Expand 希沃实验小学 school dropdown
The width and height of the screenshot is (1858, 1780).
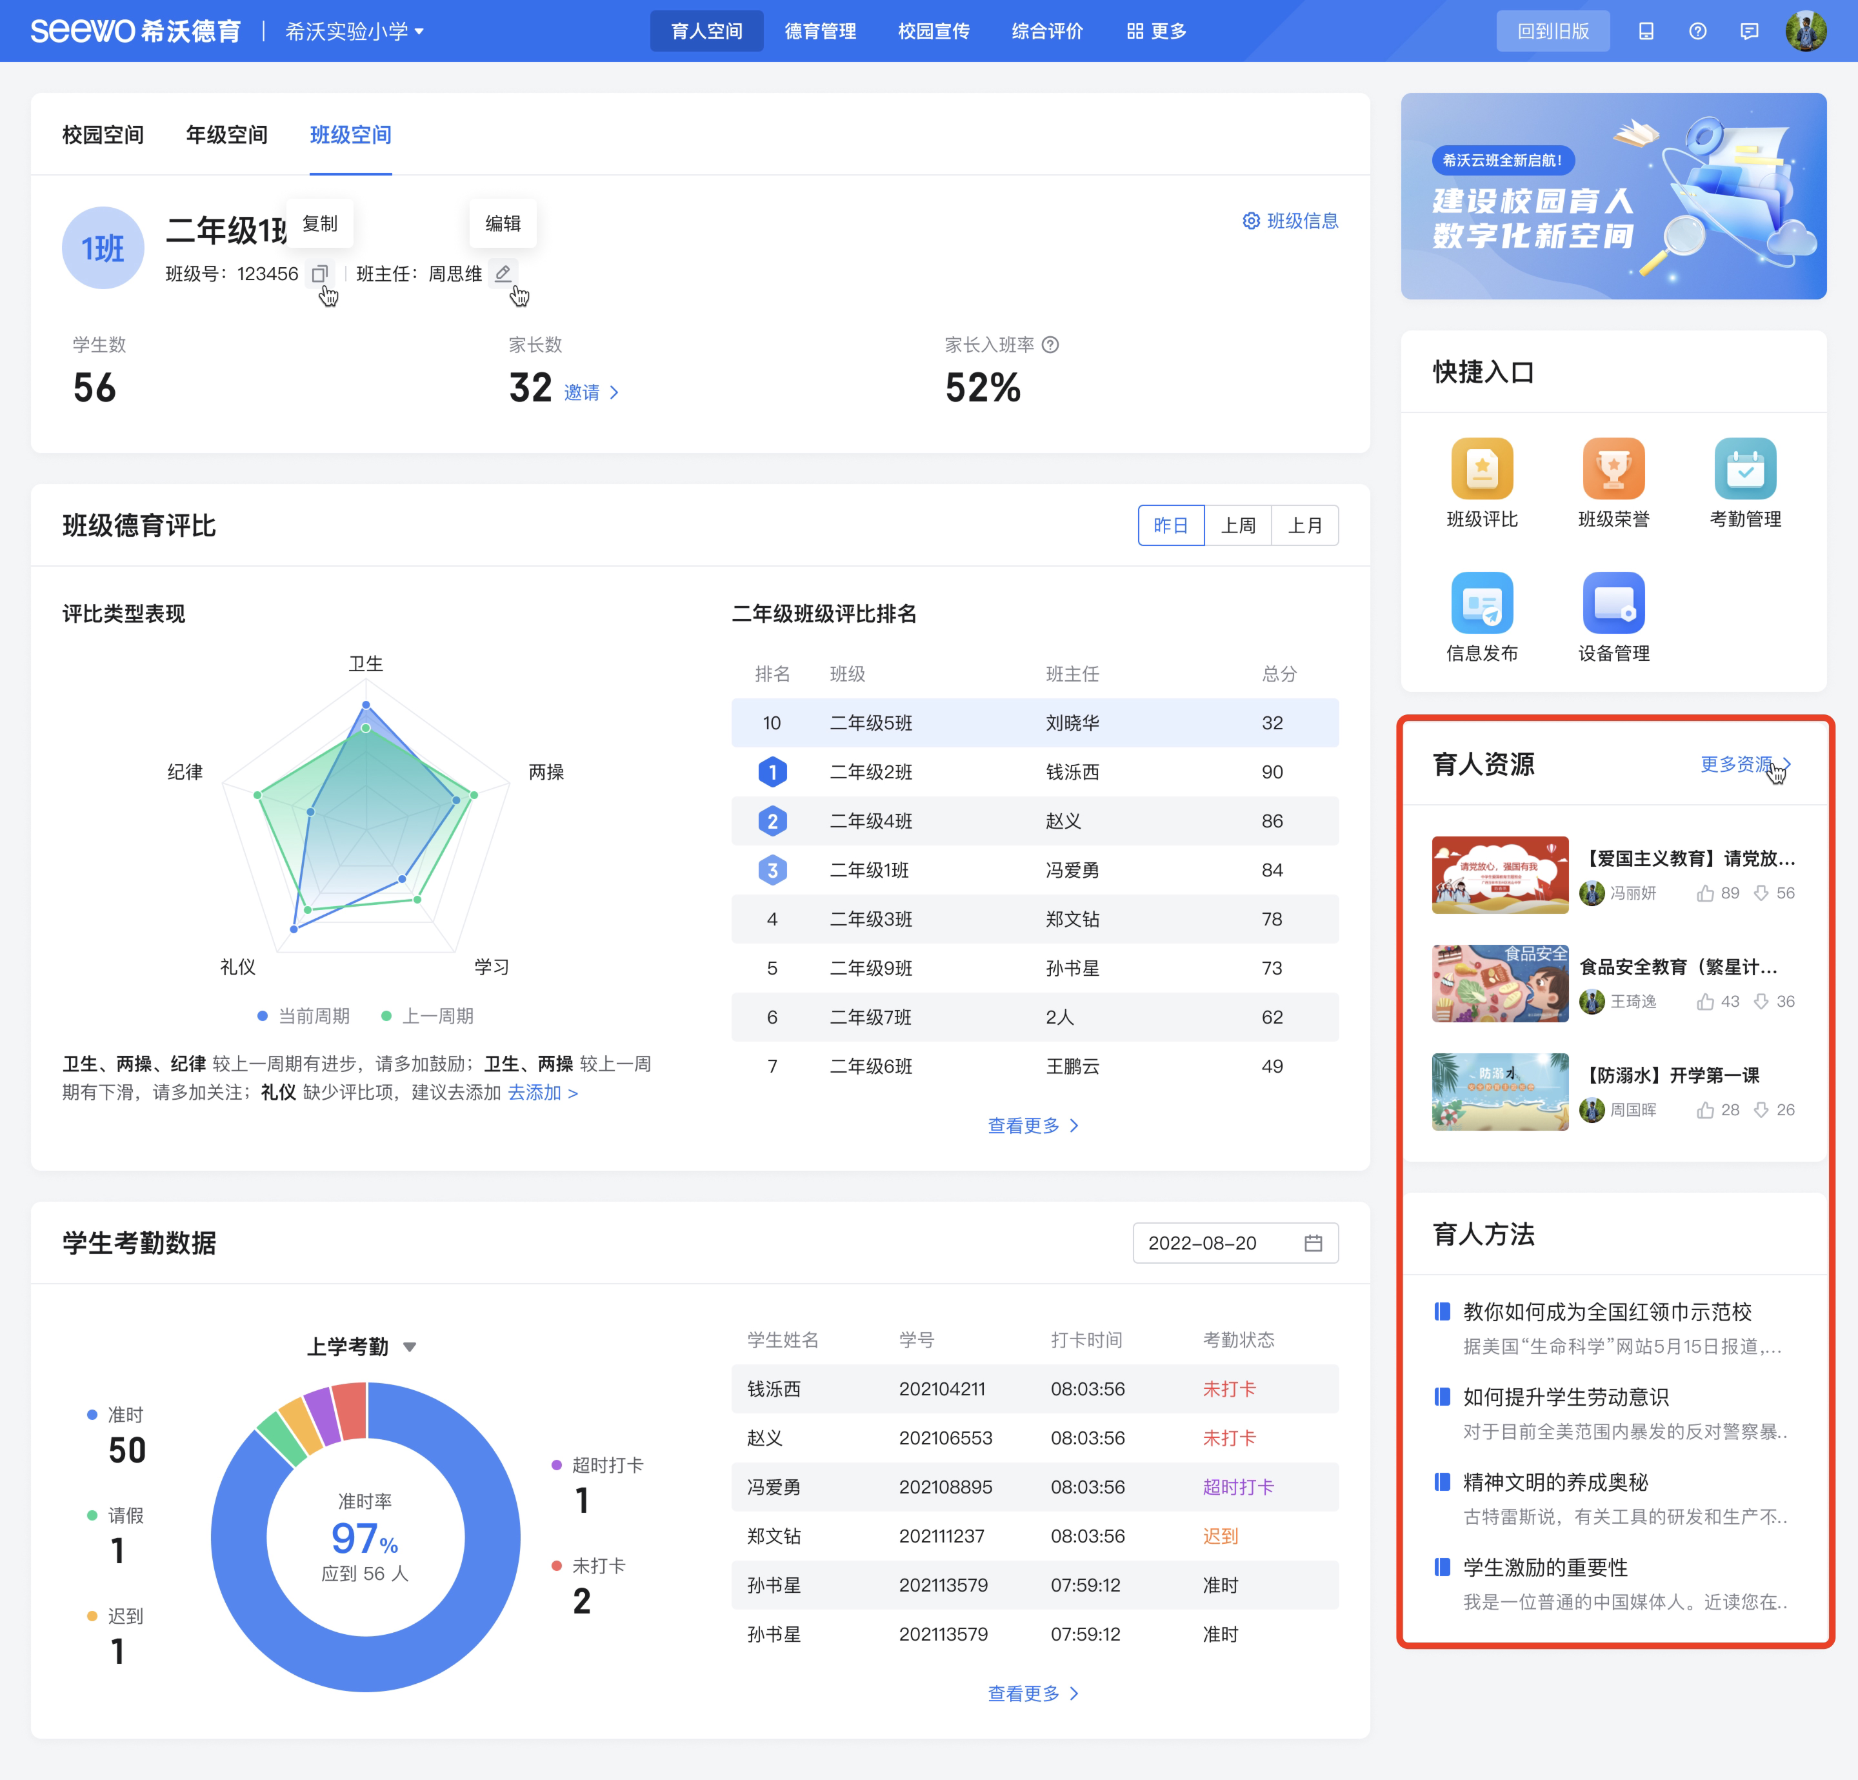[x=355, y=31]
